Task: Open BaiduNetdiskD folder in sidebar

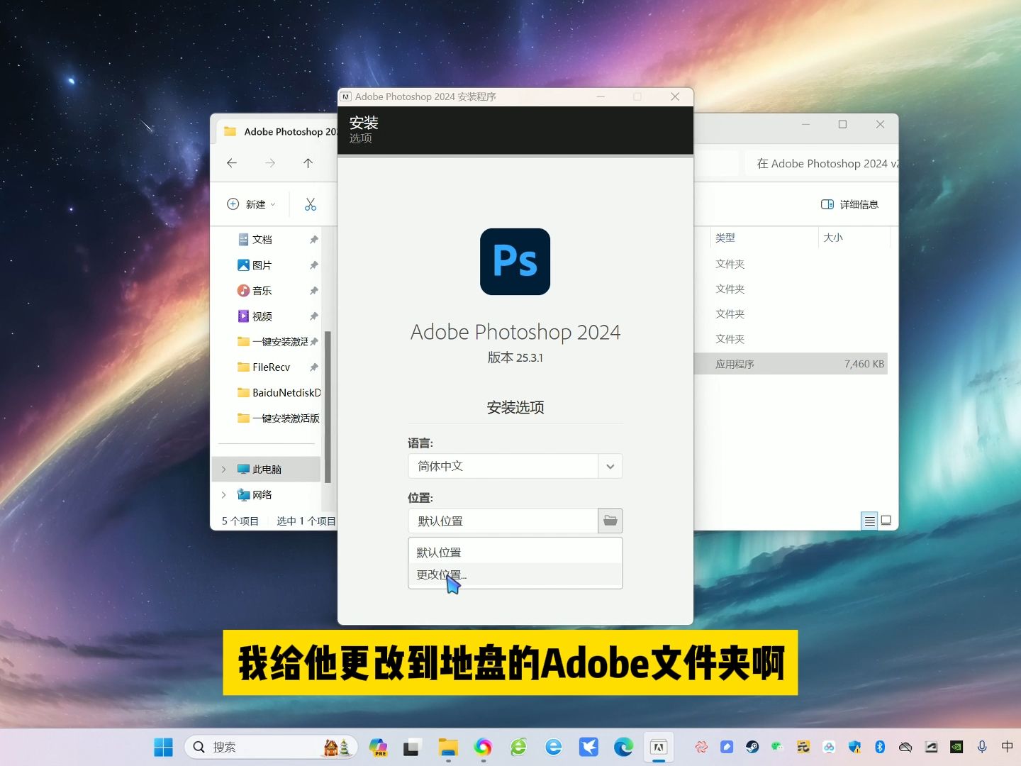Action: coord(279,393)
